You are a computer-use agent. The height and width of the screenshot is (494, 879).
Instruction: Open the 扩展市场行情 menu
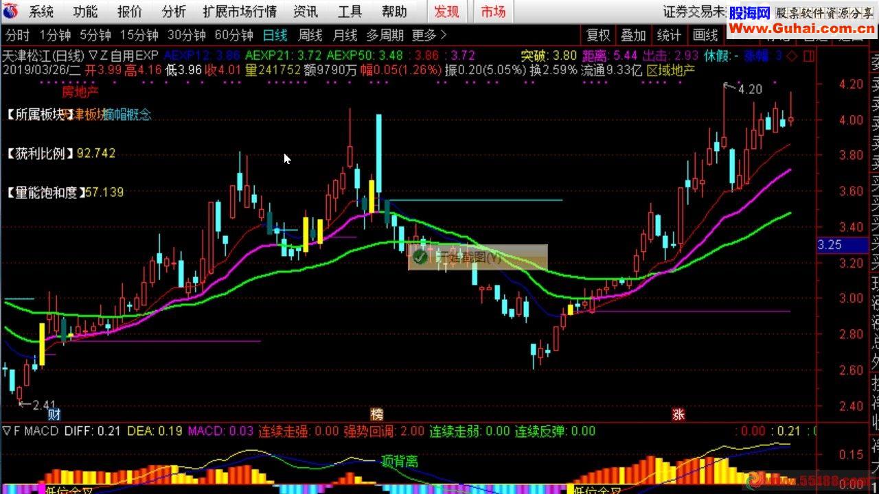pyautogui.click(x=240, y=12)
